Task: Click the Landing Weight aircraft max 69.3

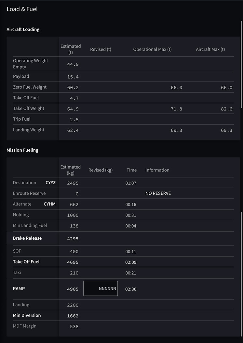Action: [x=226, y=130]
